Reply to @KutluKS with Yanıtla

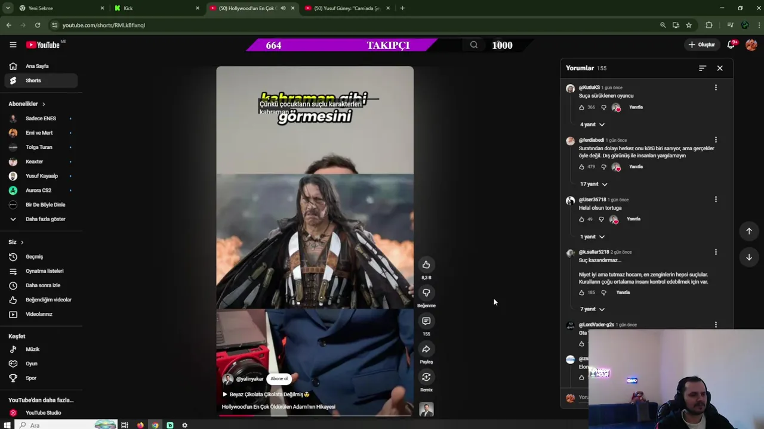636,107
